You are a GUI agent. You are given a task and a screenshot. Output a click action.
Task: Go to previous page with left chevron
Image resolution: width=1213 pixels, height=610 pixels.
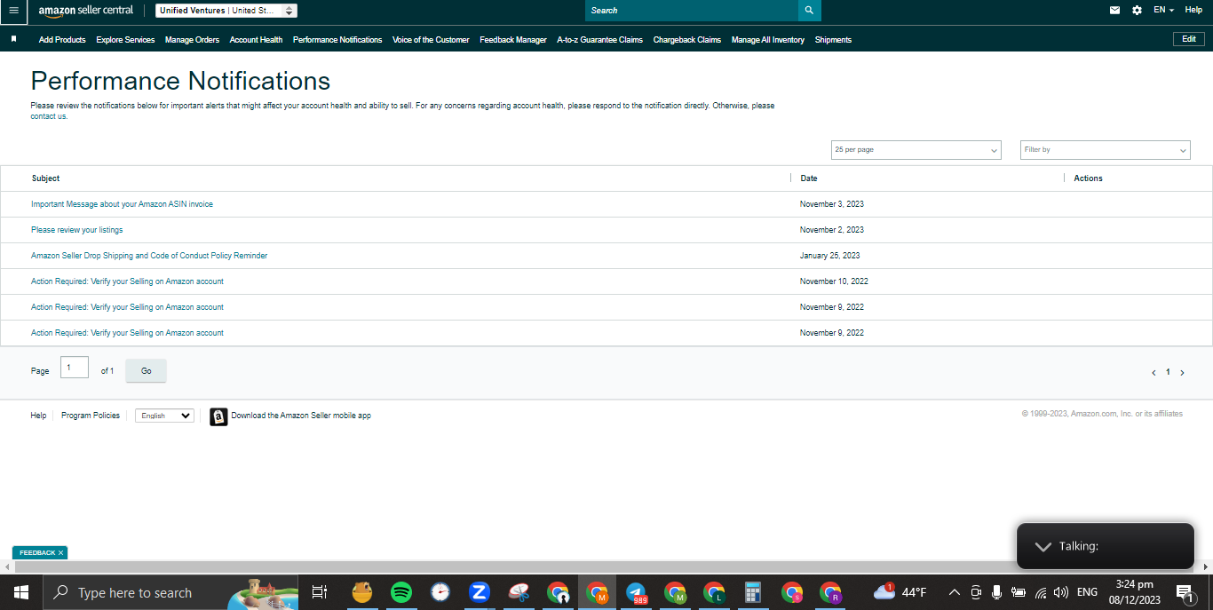1154,373
